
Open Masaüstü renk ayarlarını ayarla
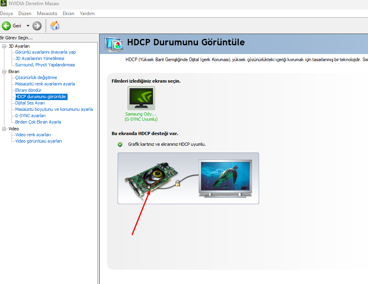click(45, 84)
